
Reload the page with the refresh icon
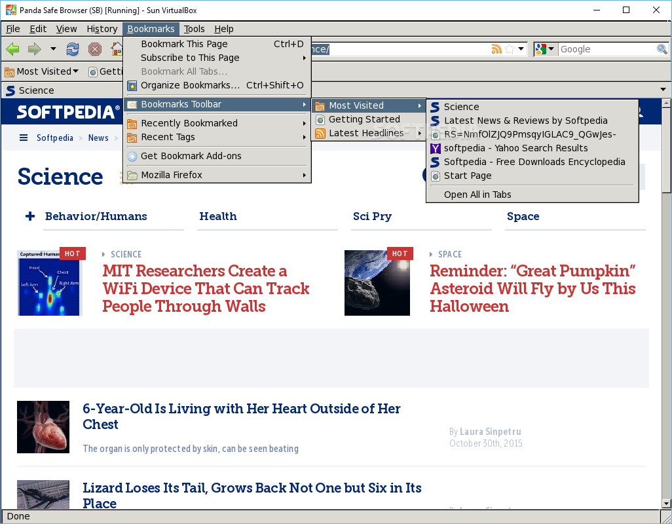(x=73, y=49)
